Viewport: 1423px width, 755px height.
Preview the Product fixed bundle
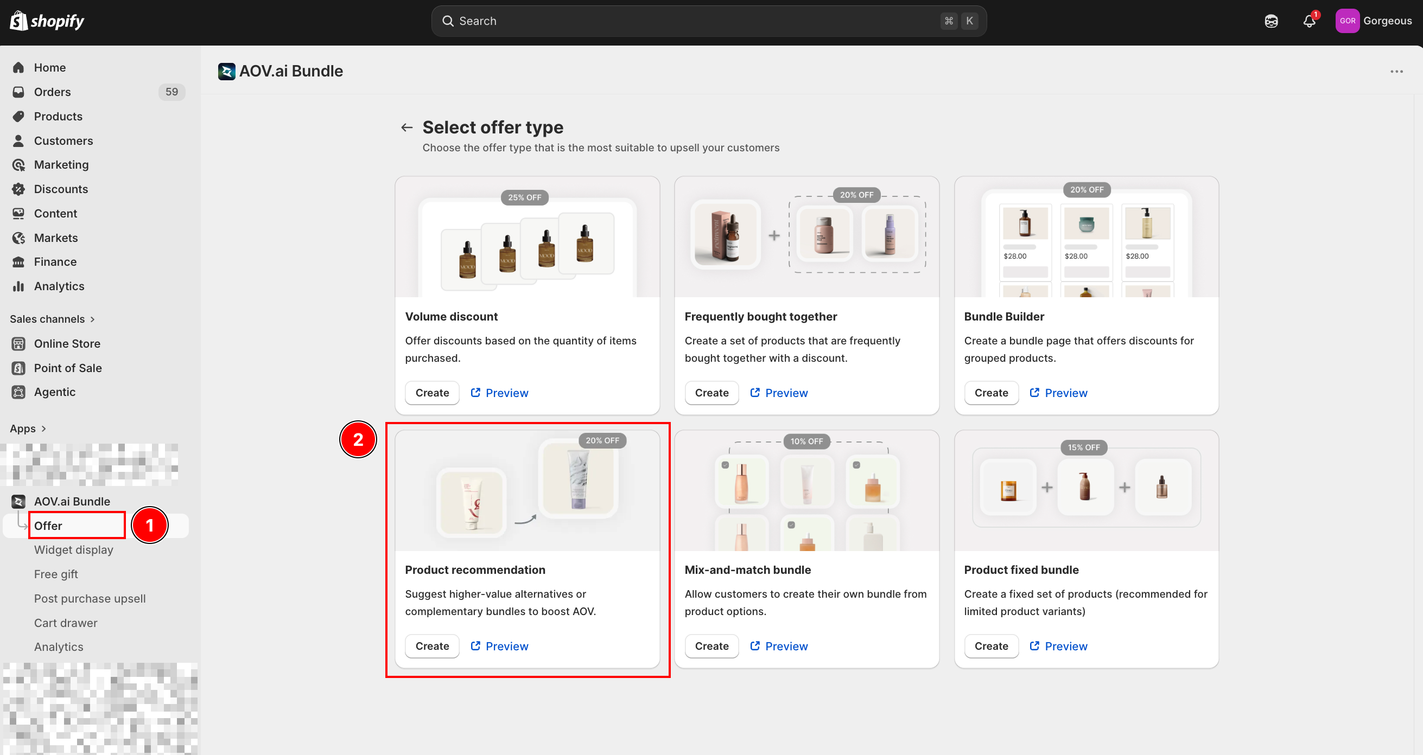click(x=1058, y=646)
